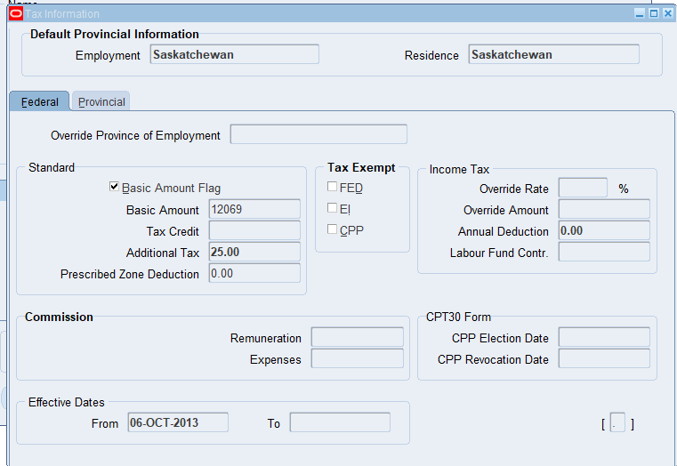Image resolution: width=677 pixels, height=466 pixels.
Task: Click the Override Amount field
Action: 604,209
